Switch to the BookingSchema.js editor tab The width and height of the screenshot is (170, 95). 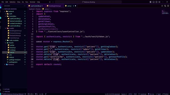[x=55, y=6]
